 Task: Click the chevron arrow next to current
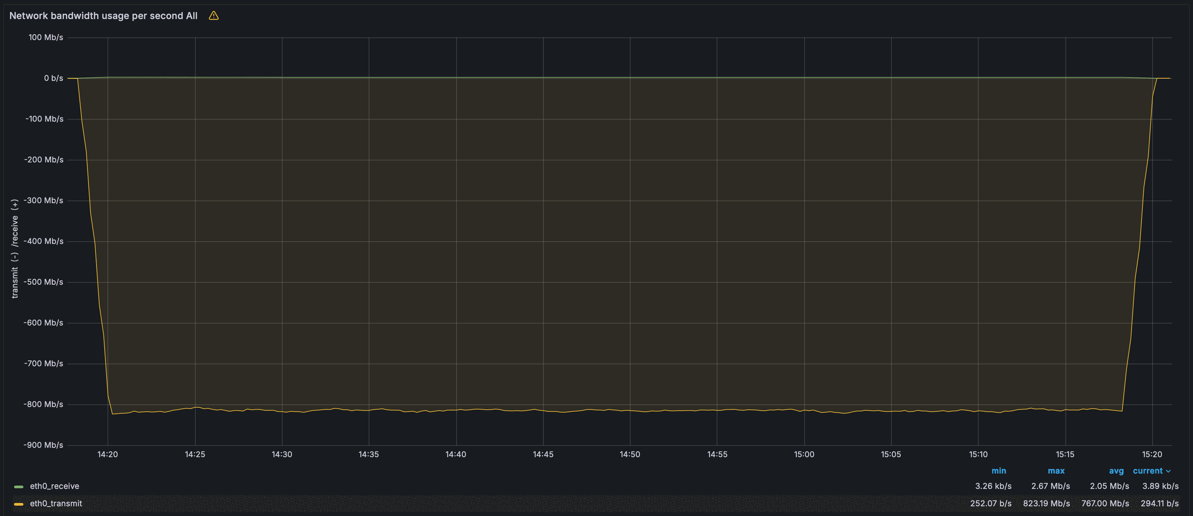click(1169, 471)
